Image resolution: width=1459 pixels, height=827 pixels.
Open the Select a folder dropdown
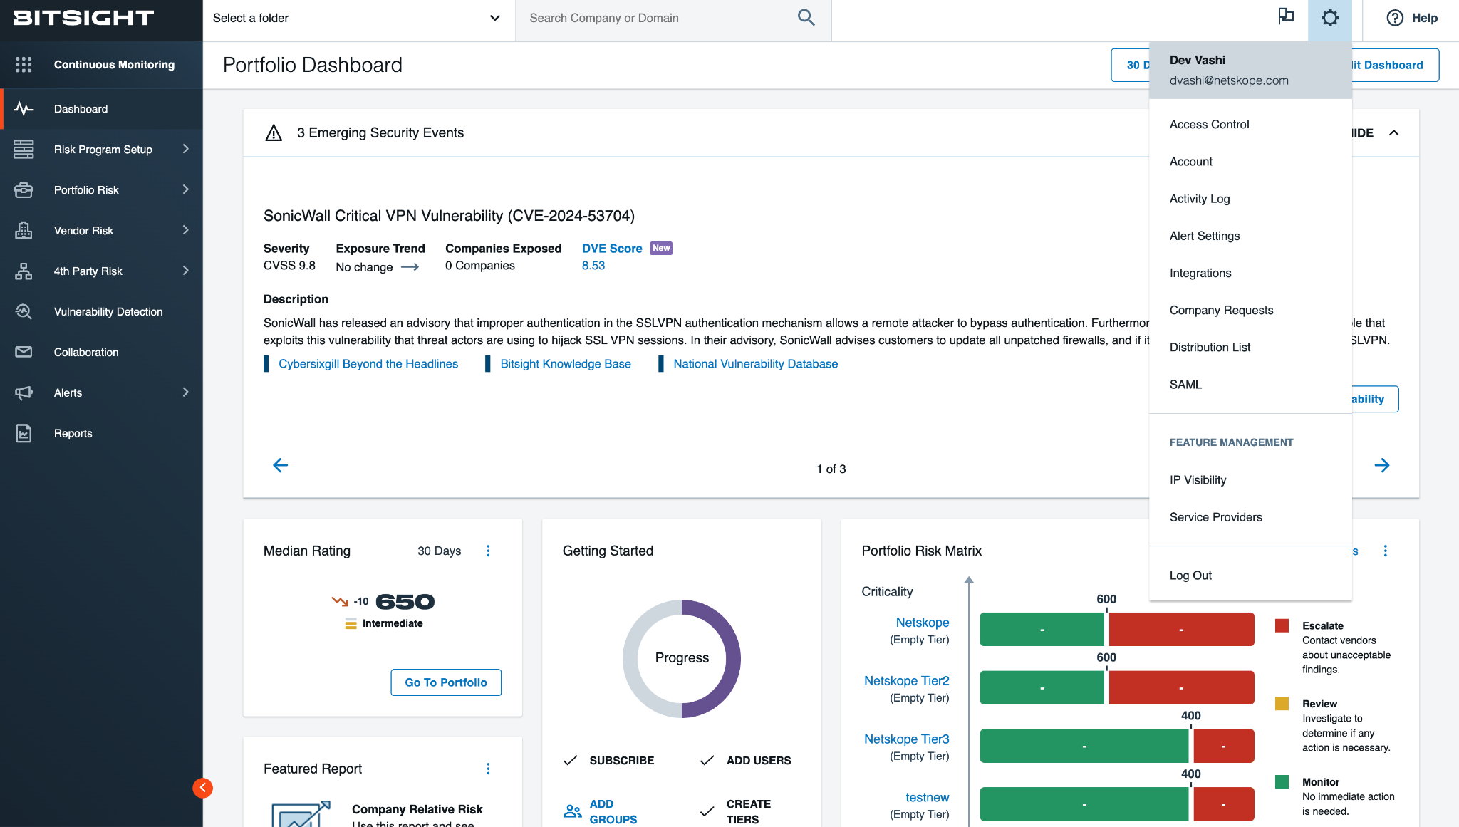pyautogui.click(x=358, y=18)
